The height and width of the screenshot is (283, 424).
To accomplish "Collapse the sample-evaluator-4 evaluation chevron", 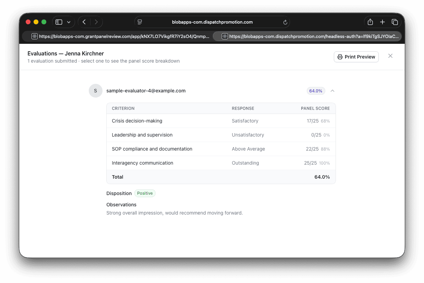I will pyautogui.click(x=332, y=91).
